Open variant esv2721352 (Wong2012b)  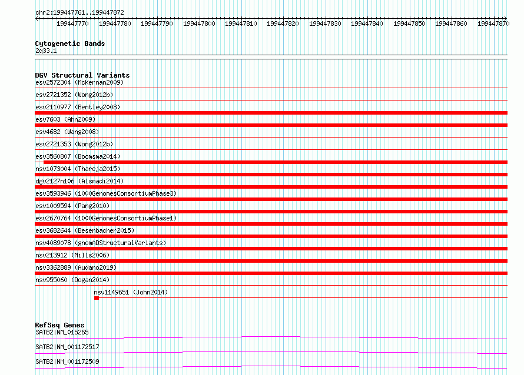[x=74, y=95]
